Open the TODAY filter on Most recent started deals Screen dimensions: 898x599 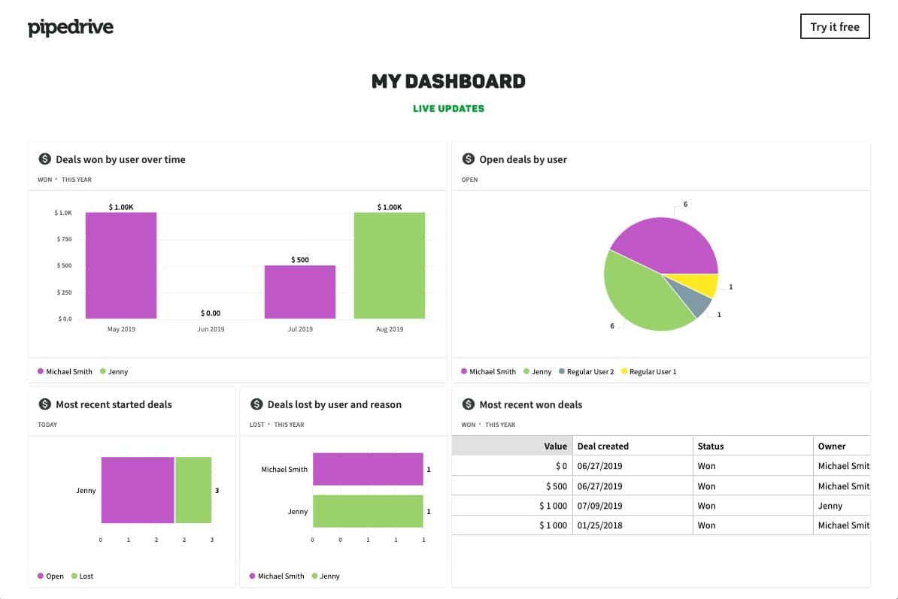47,425
